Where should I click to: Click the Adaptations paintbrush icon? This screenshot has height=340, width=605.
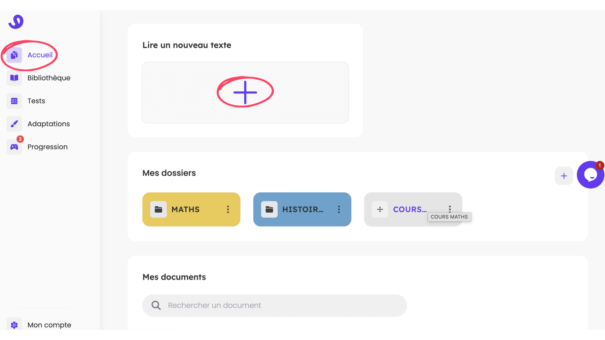(x=14, y=124)
